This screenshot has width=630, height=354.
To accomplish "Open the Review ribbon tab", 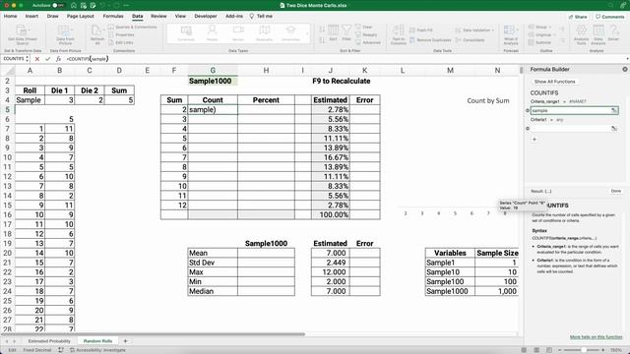I will coord(158,16).
